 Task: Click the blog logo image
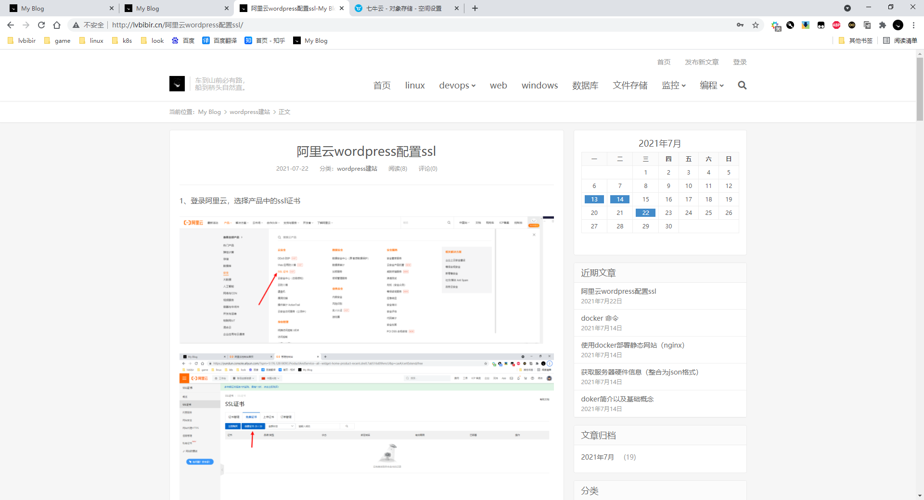point(177,84)
